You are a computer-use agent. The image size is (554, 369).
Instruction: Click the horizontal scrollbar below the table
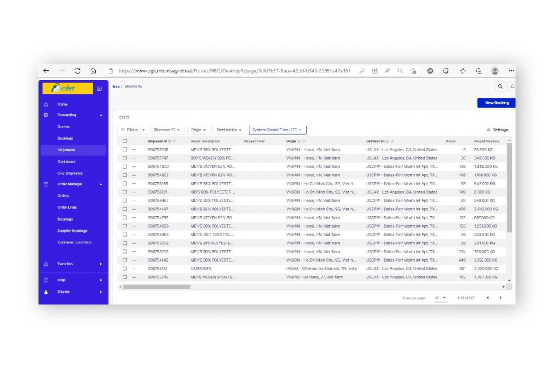coord(157,286)
